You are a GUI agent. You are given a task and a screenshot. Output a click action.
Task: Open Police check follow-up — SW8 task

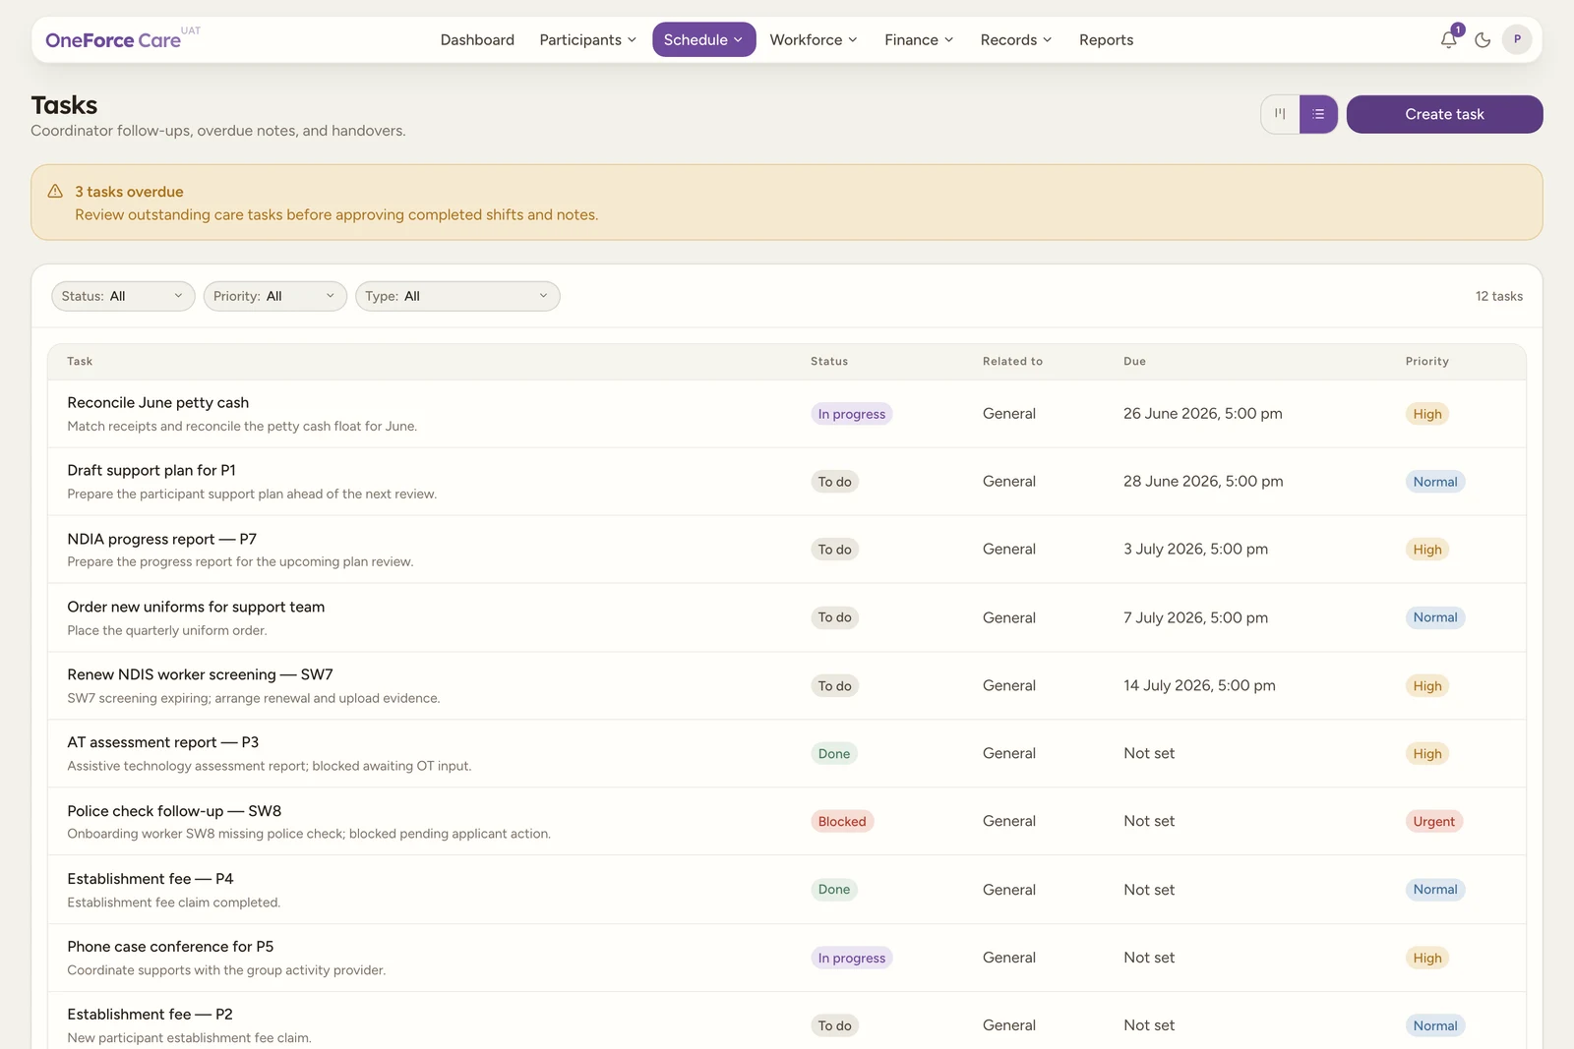click(x=174, y=811)
